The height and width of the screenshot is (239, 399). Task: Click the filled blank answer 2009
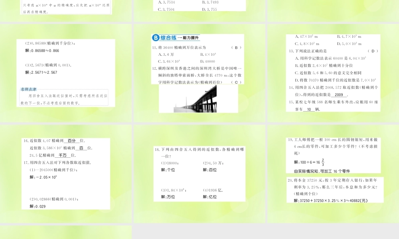pyautogui.click(x=339, y=94)
